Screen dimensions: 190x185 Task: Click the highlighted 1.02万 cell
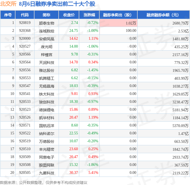(118, 23)
